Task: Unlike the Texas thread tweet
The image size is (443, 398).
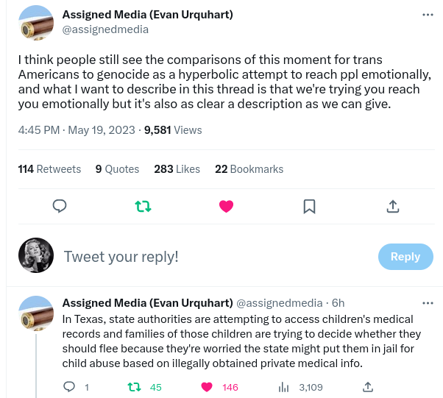Action: pos(208,387)
